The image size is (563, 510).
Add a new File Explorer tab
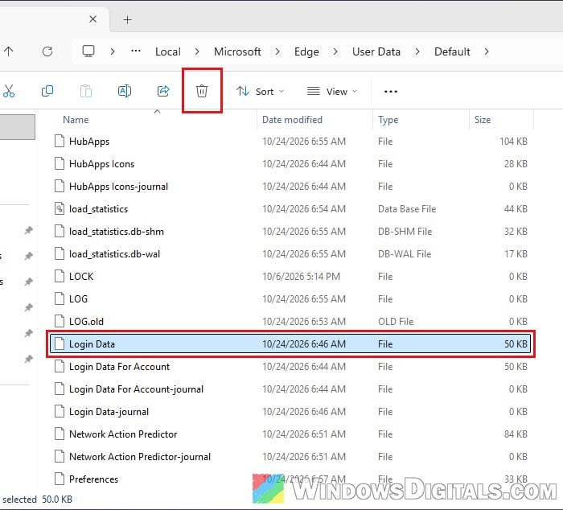[127, 19]
